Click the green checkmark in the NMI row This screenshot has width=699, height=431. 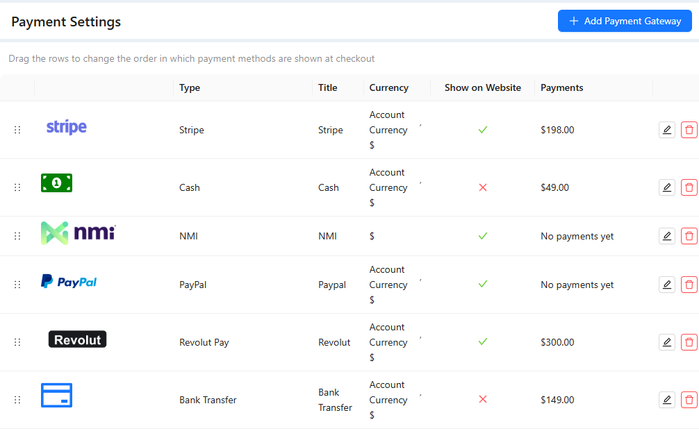[483, 236]
